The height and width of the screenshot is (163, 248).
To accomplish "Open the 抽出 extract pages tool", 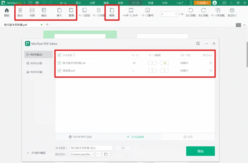I will (44, 12).
